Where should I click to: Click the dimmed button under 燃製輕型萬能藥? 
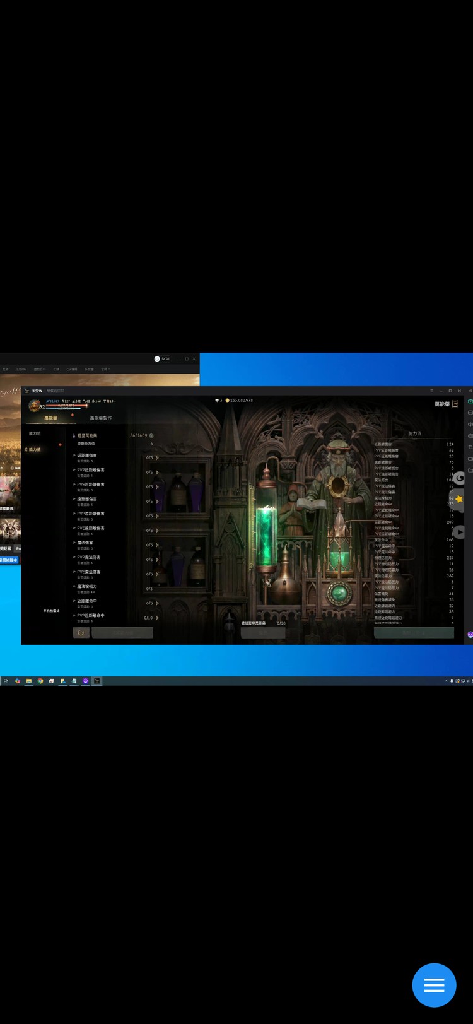[263, 632]
